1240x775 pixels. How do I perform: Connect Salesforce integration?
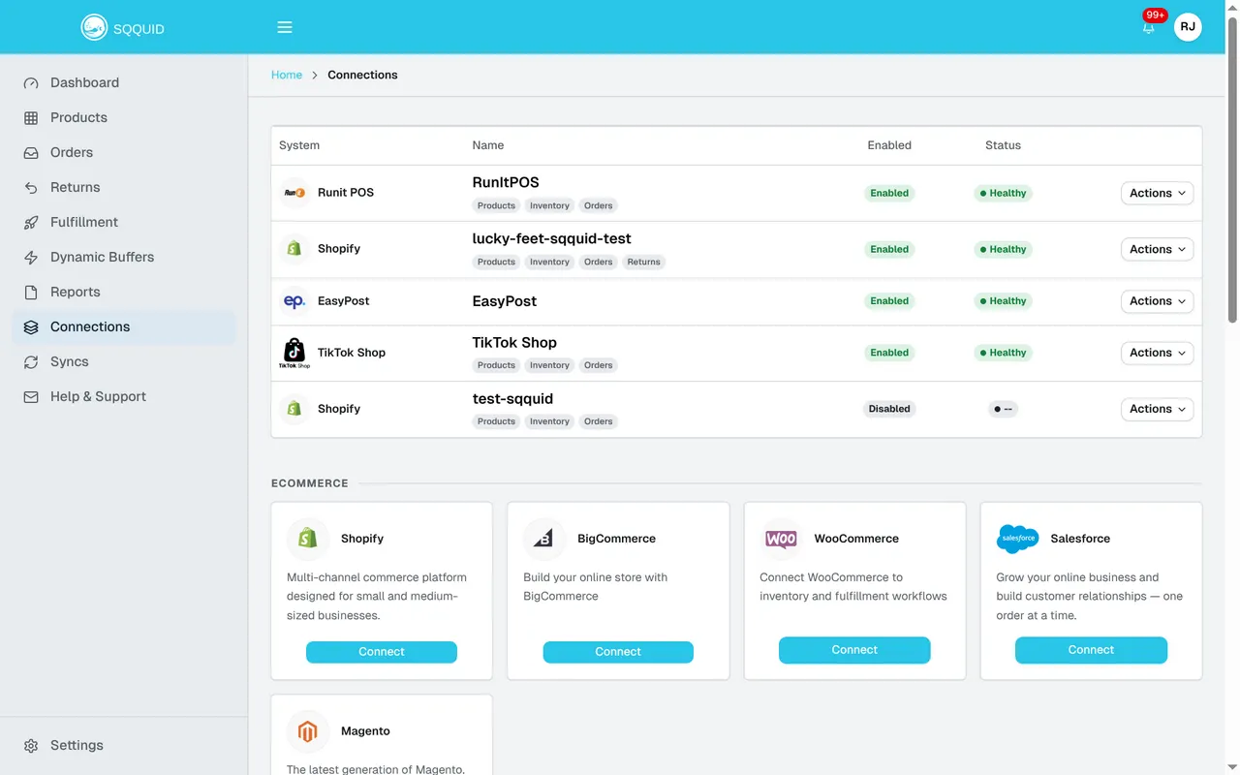click(1091, 650)
